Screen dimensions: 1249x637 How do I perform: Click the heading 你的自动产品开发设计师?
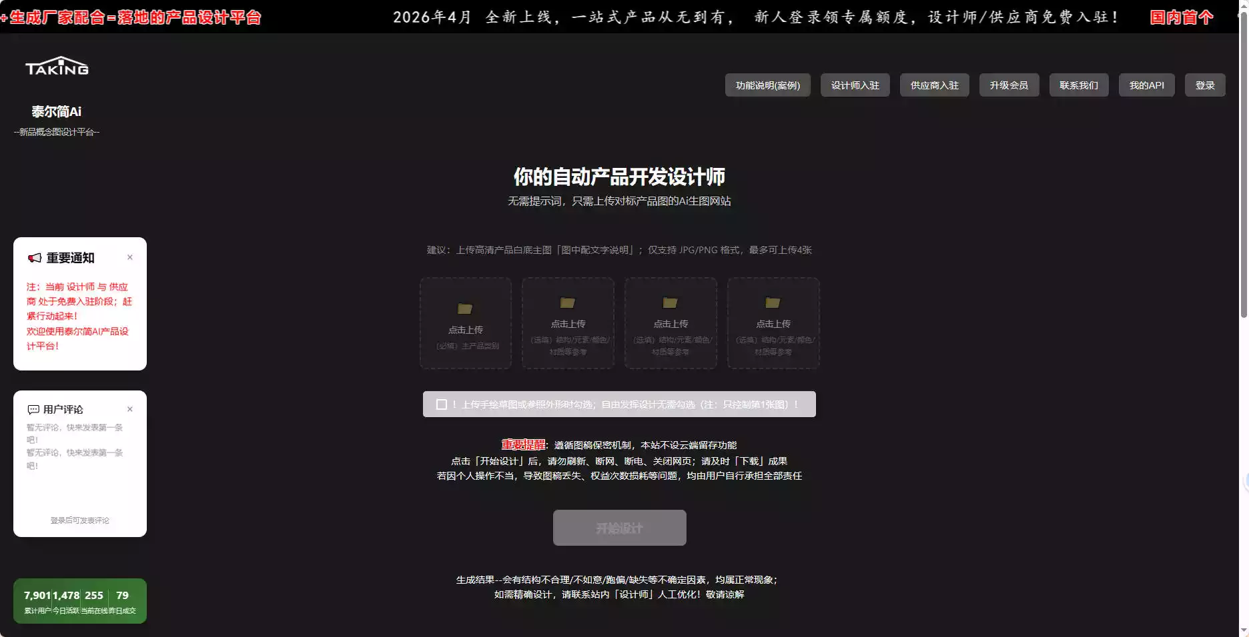(x=619, y=177)
